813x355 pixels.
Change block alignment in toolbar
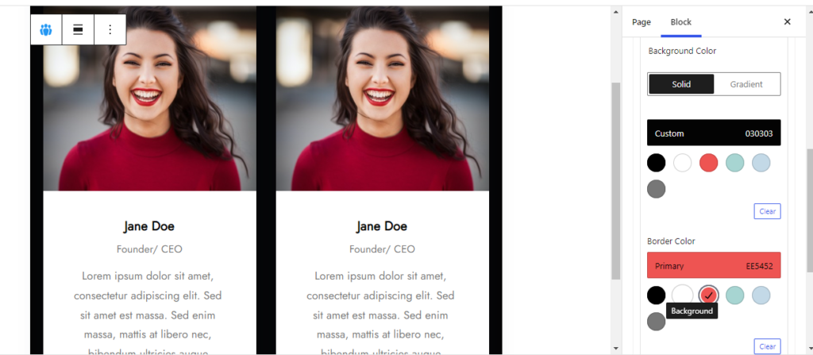78,29
